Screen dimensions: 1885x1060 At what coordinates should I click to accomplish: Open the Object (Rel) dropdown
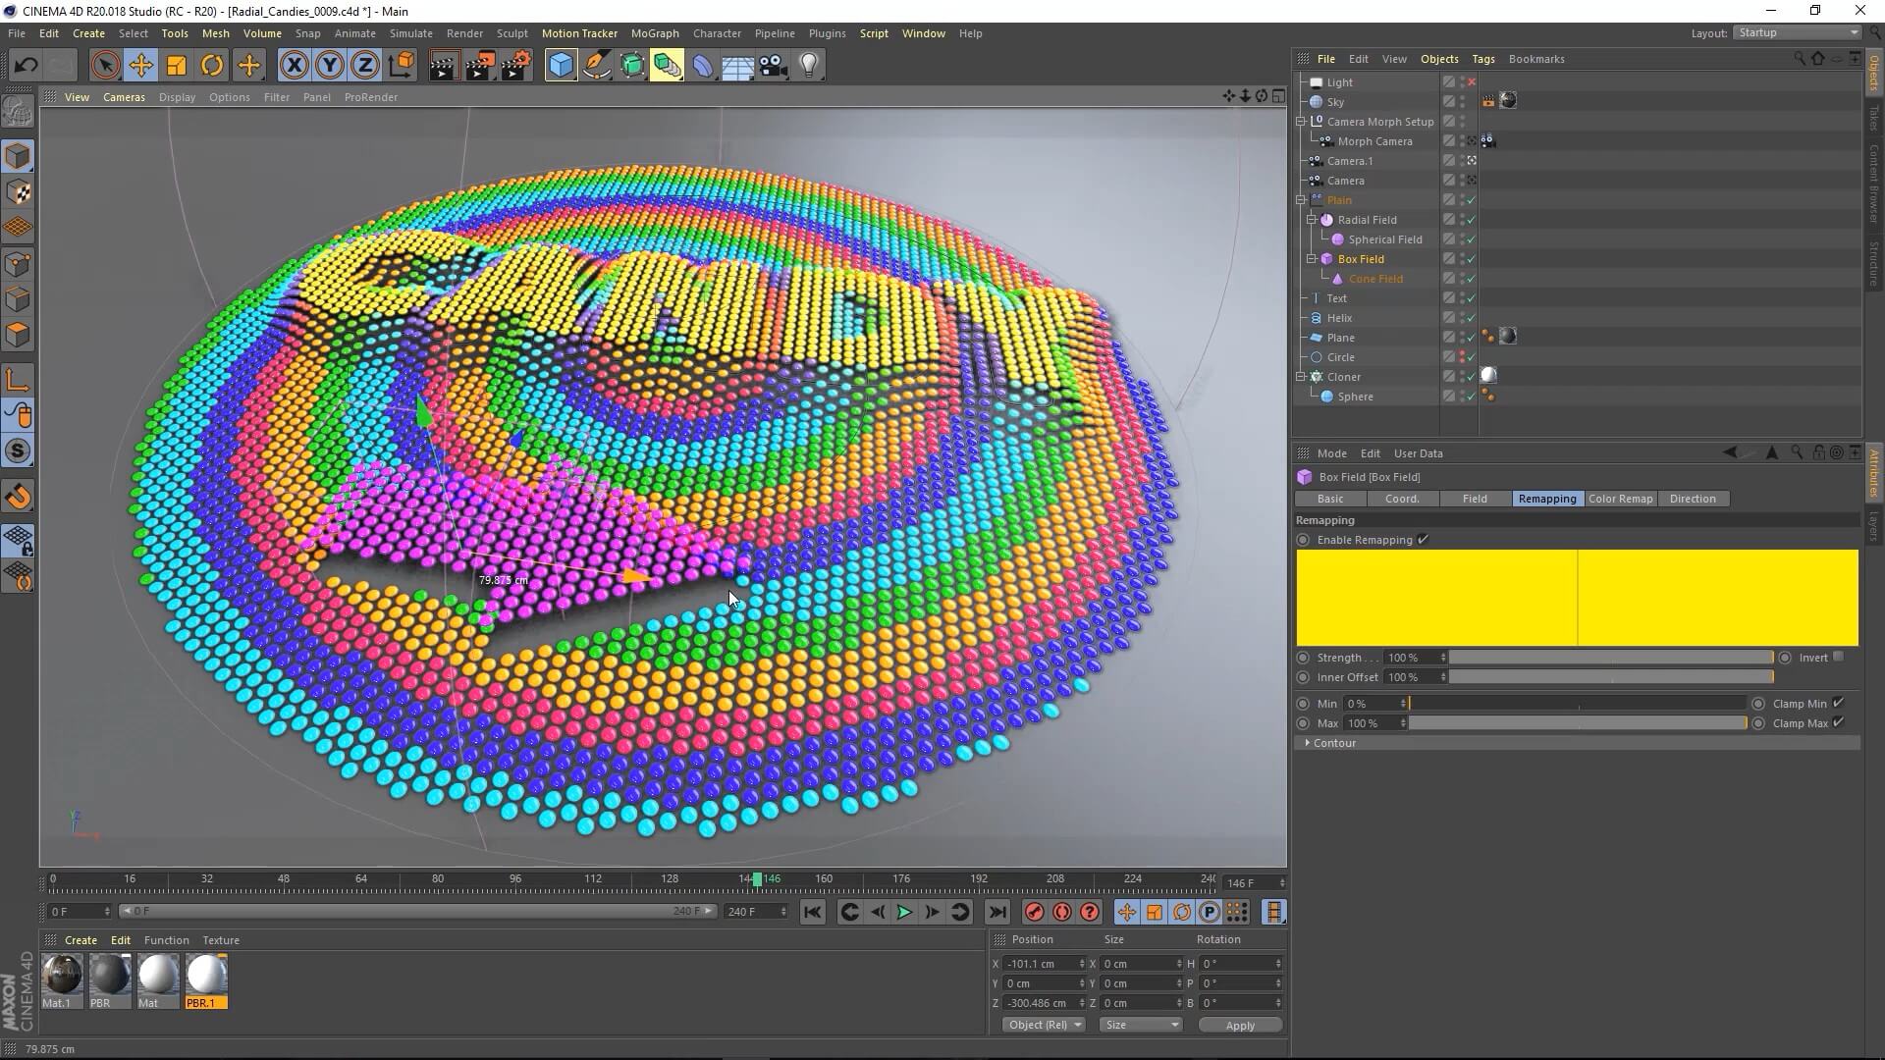pyautogui.click(x=1044, y=1025)
